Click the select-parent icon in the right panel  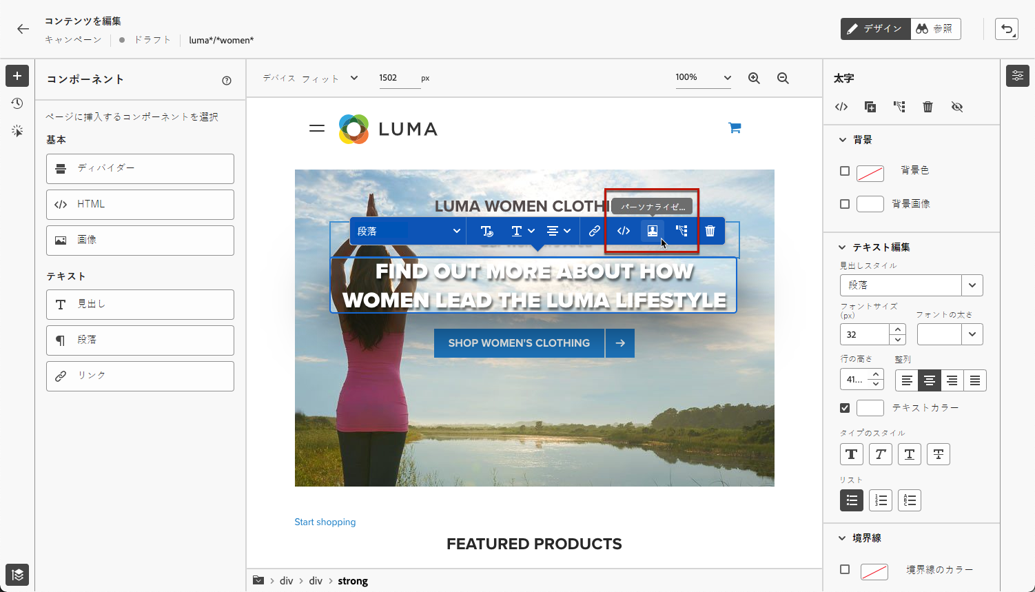click(899, 107)
